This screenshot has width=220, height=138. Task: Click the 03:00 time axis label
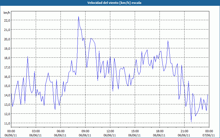36,131
